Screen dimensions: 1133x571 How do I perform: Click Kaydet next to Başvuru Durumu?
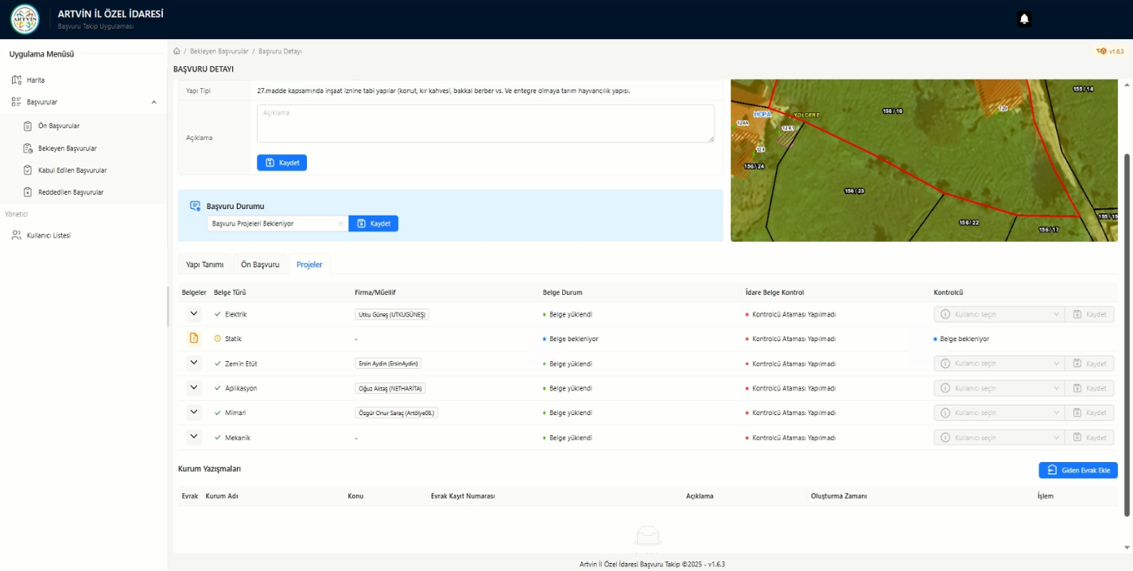(x=373, y=223)
